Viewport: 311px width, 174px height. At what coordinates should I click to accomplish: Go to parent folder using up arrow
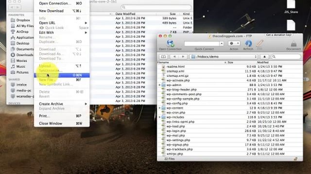click(264, 57)
